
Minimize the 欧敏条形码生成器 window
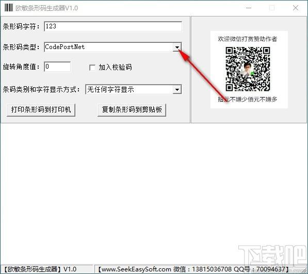[x=249, y=8]
